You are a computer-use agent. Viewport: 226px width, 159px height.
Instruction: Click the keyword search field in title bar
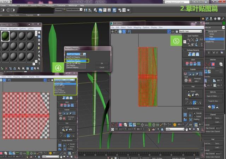click(177, 2)
